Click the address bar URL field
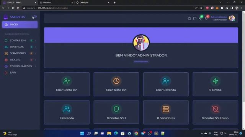Screen dimensions: 245x137 pyautogui.click(x=108, y=8)
